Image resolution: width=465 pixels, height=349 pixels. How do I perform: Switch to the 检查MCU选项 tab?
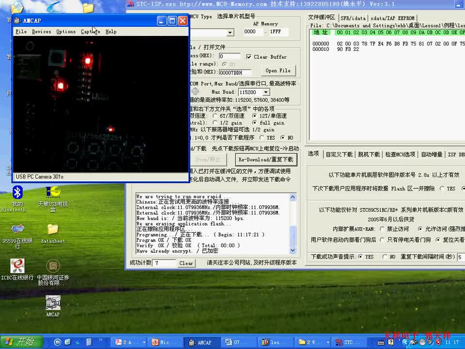click(400, 154)
